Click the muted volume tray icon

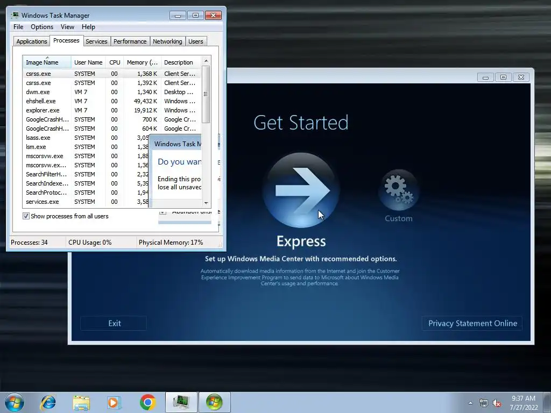[x=497, y=403]
